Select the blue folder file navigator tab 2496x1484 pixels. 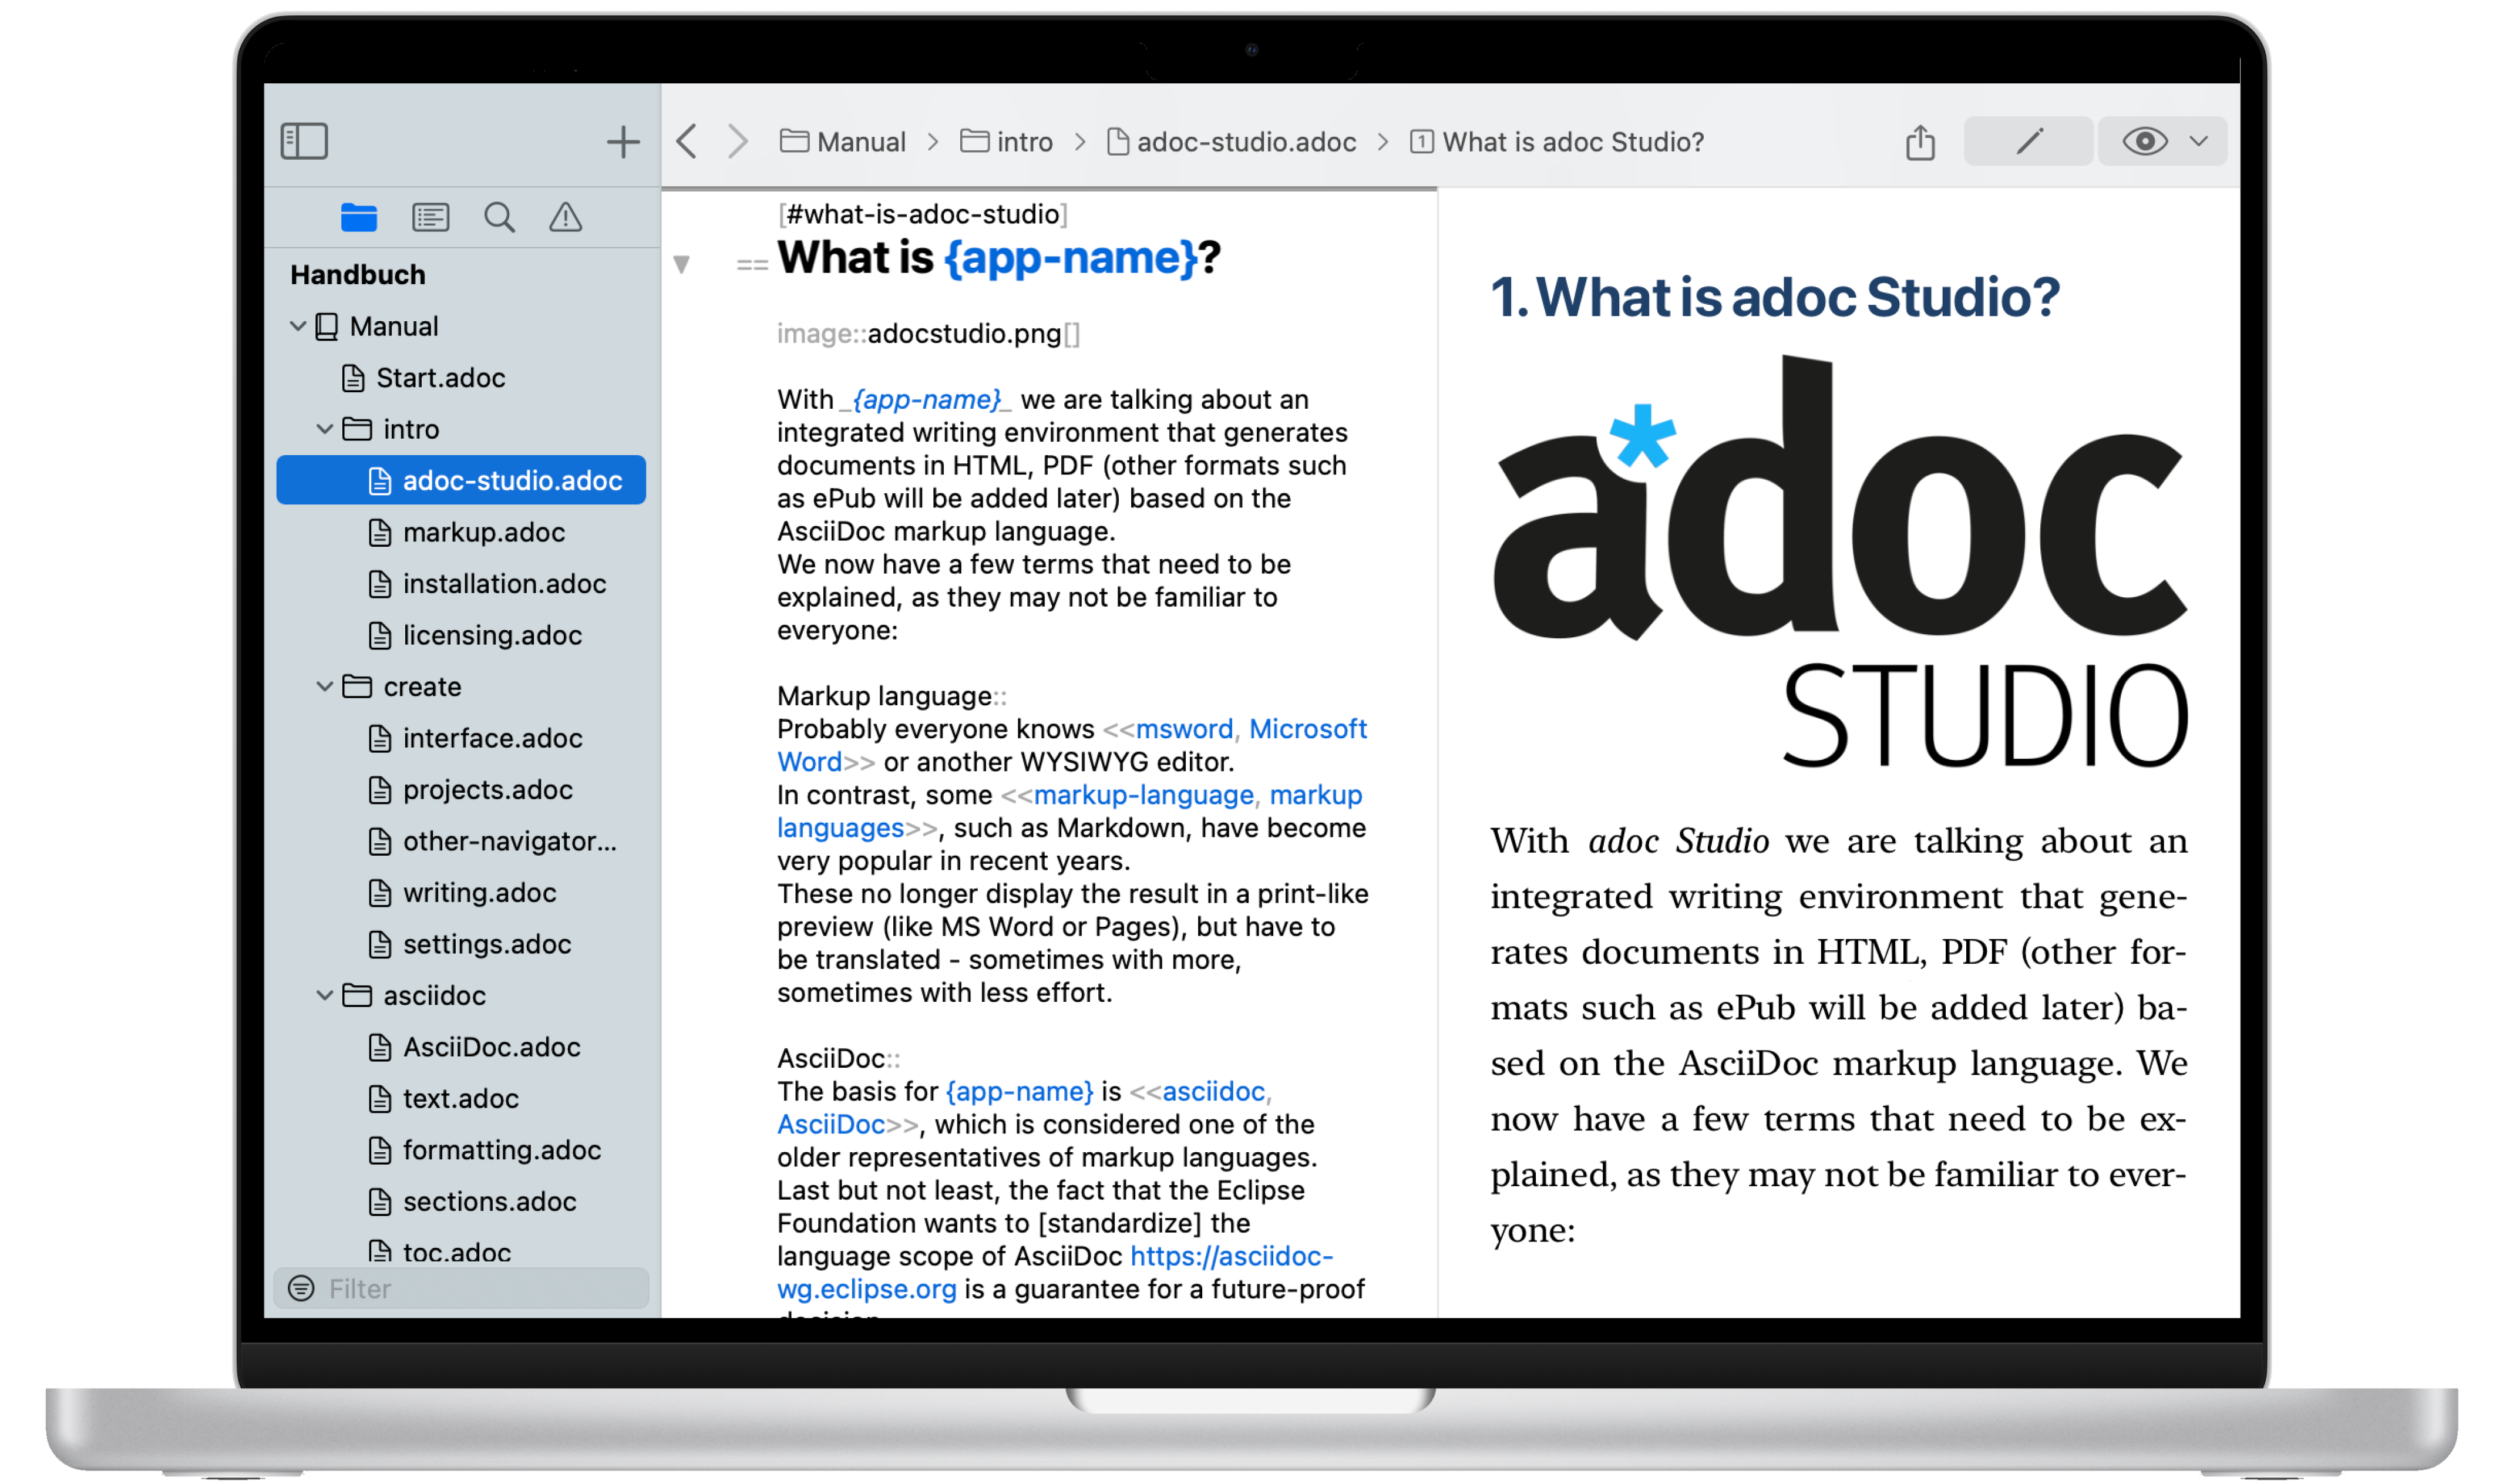(358, 217)
